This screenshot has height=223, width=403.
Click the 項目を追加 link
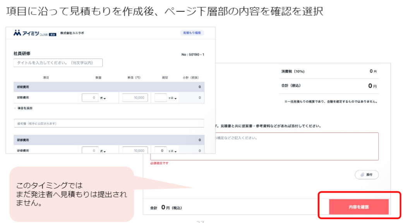[24, 108]
